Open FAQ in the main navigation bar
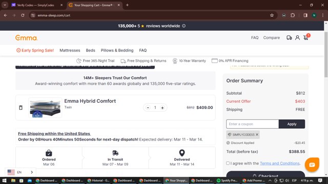This screenshot has height=184, width=328. tap(143, 50)
